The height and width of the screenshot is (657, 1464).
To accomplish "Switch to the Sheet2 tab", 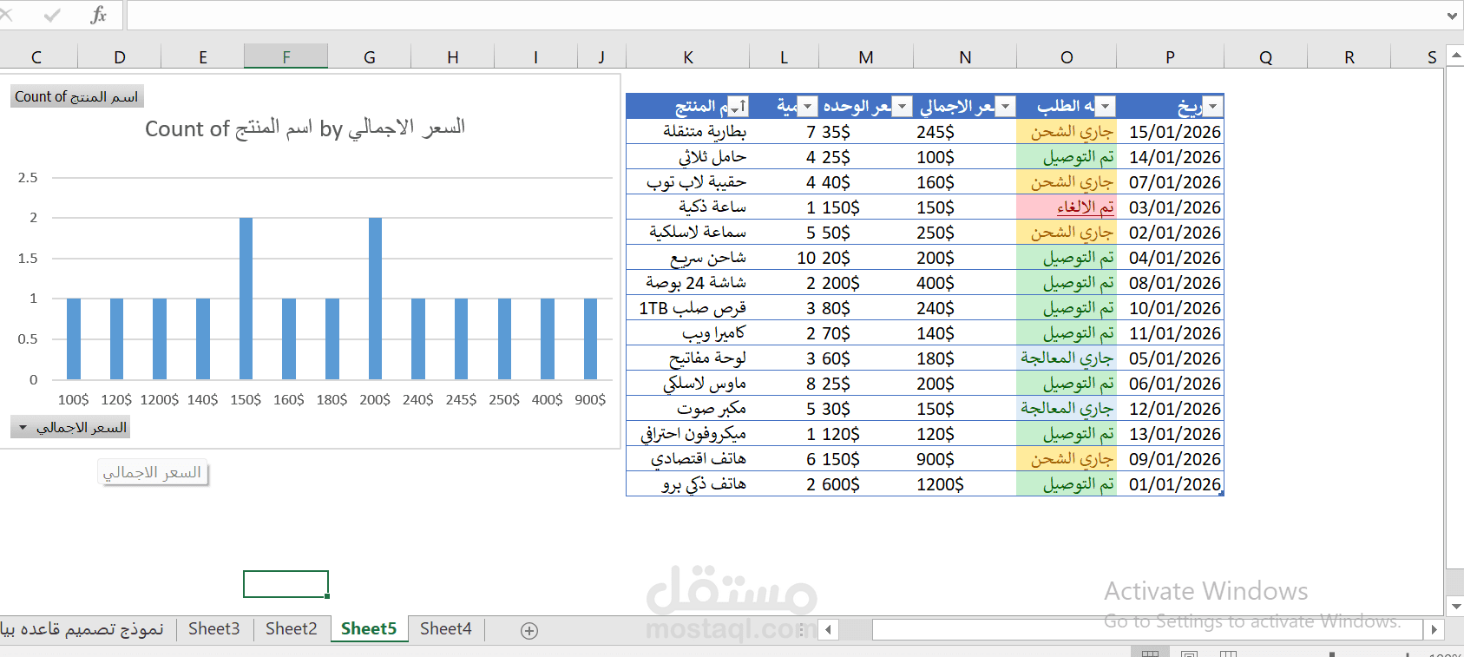I will pos(291,628).
